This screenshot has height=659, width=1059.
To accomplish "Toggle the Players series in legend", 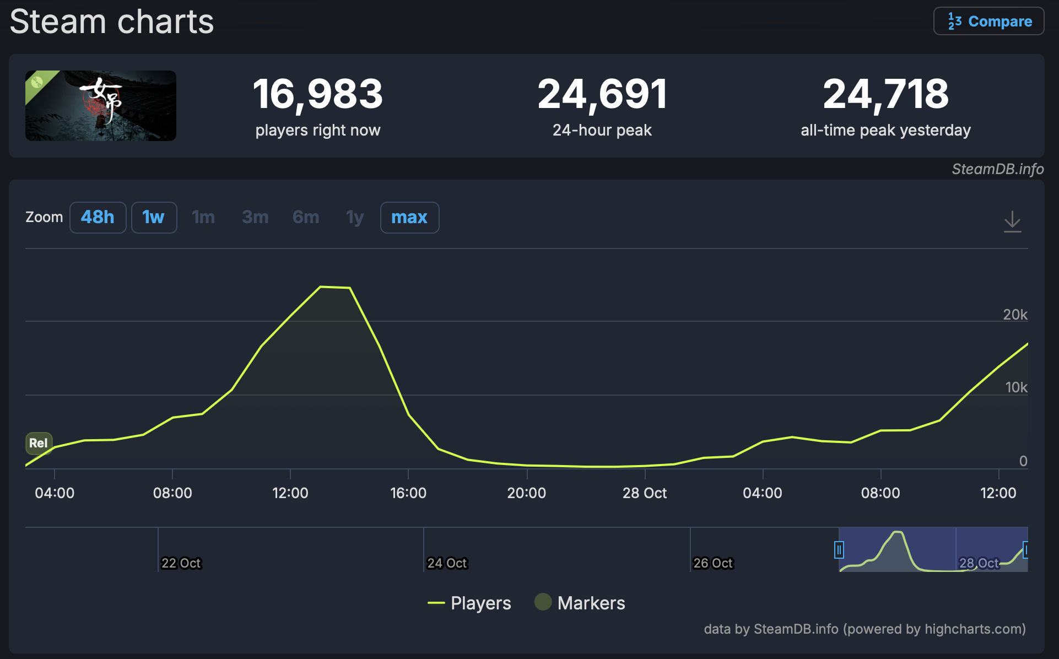I will pyautogui.click(x=480, y=603).
